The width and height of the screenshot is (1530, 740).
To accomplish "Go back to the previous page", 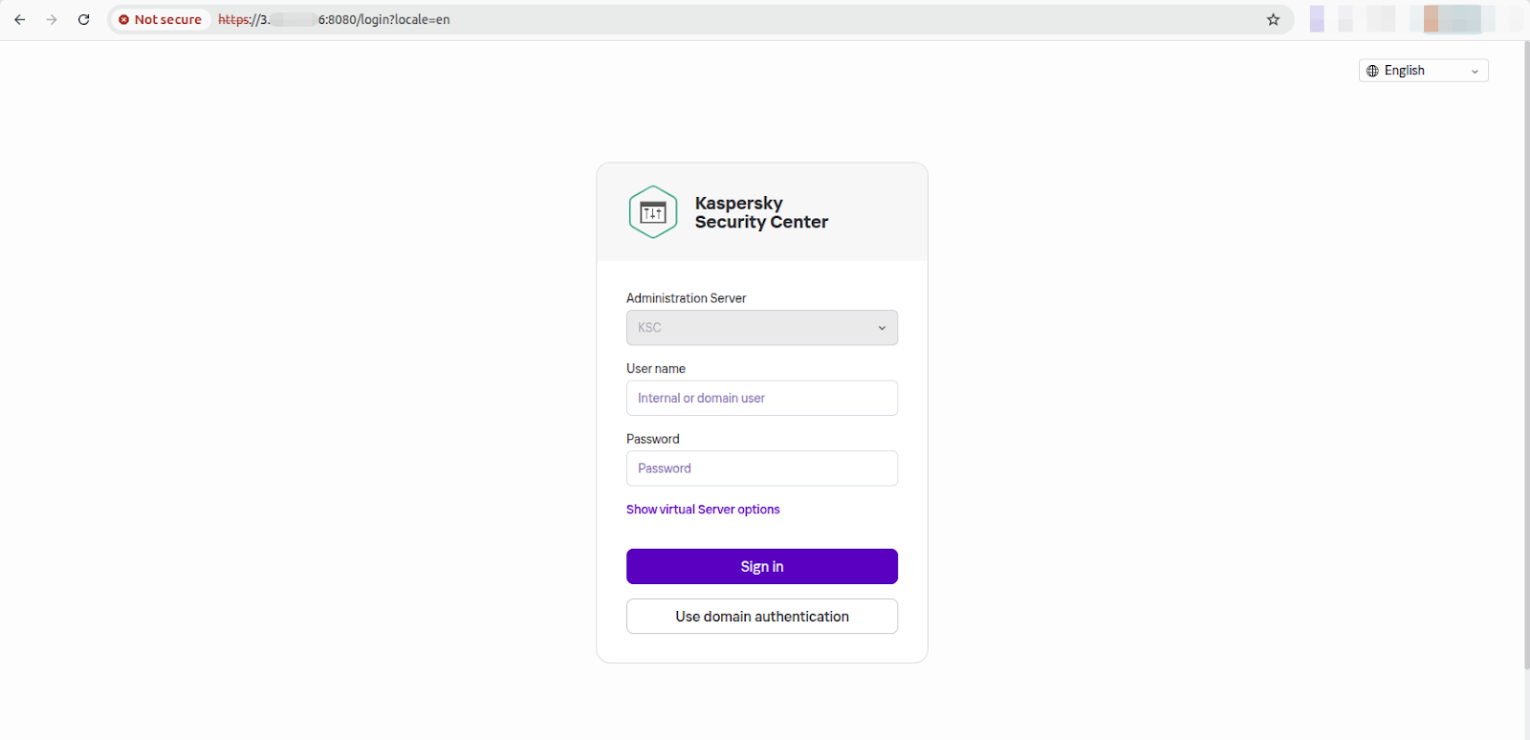I will 20,19.
